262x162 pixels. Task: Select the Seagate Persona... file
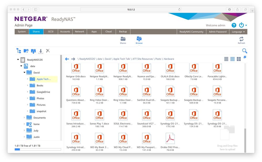[217, 95]
